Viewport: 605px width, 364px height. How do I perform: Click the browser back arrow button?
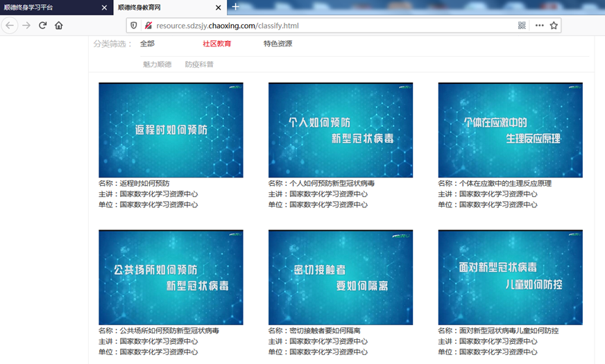tap(9, 25)
